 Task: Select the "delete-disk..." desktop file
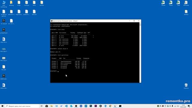pyautogui.click(x=4, y=86)
